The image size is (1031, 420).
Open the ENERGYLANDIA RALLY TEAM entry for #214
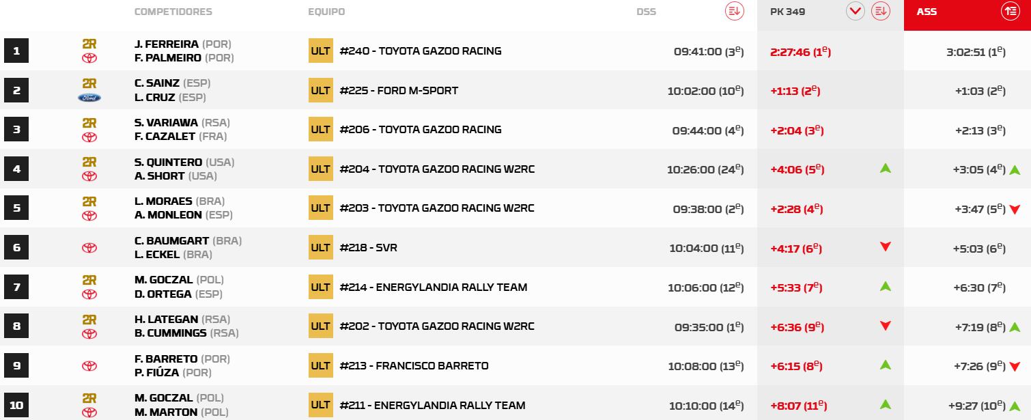(433, 287)
